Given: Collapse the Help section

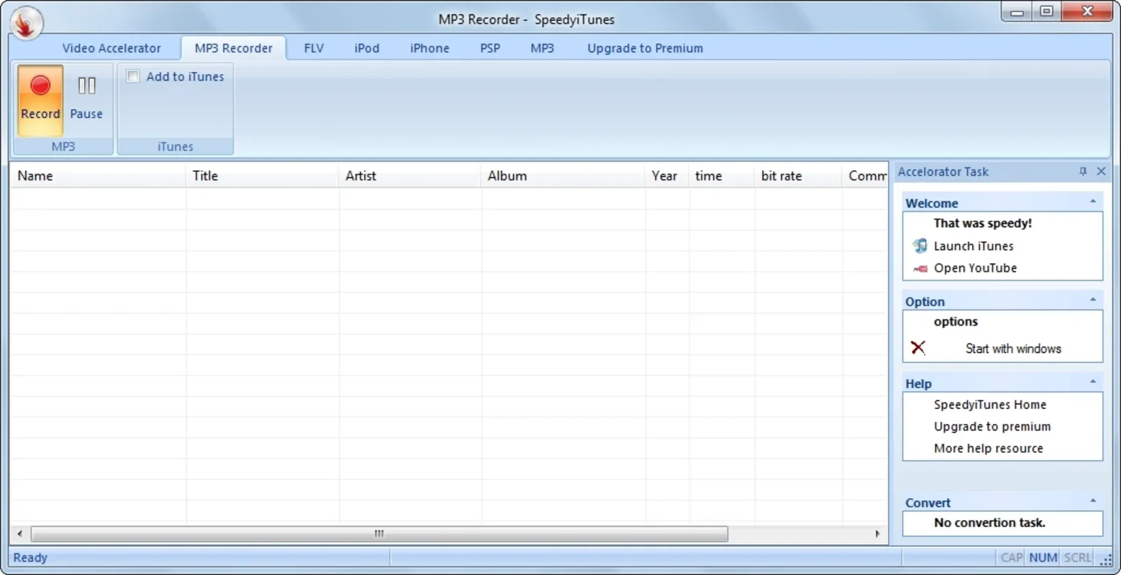Looking at the screenshot, I should [1093, 382].
